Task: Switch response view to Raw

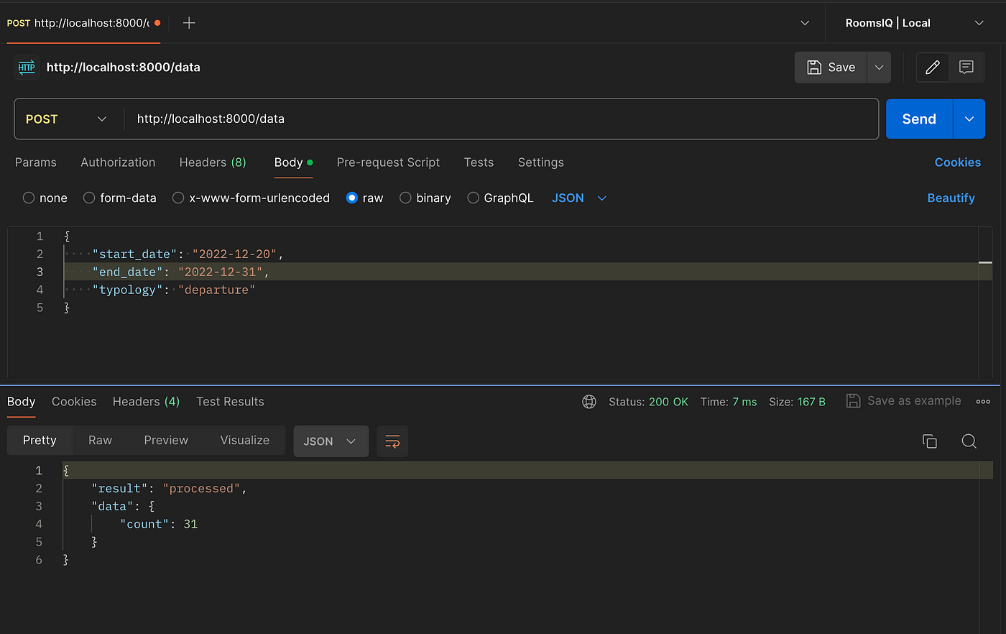Action: point(100,441)
